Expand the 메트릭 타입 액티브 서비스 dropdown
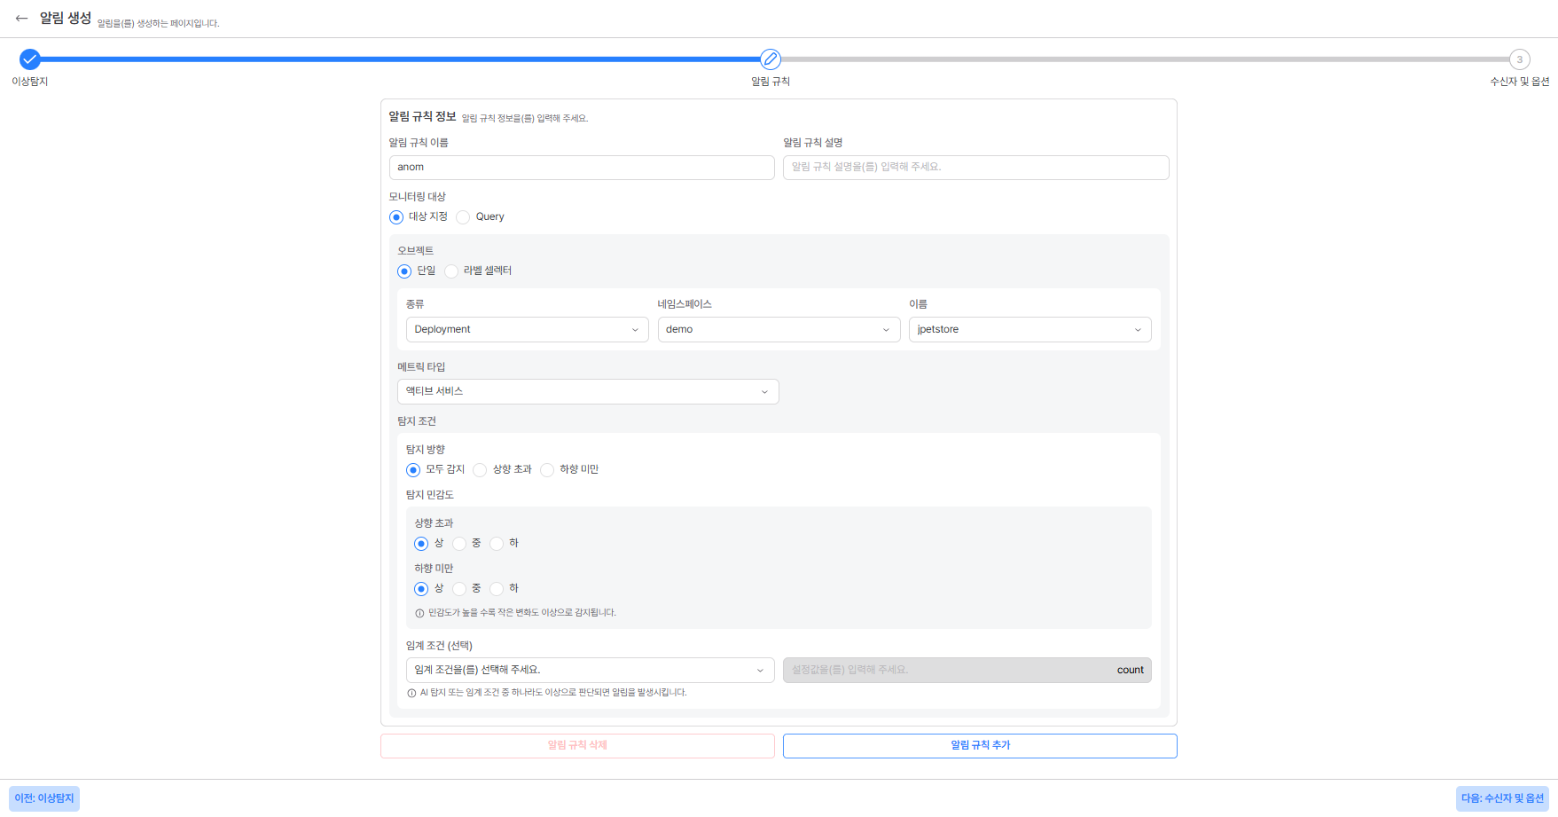1558x817 pixels. coord(588,391)
